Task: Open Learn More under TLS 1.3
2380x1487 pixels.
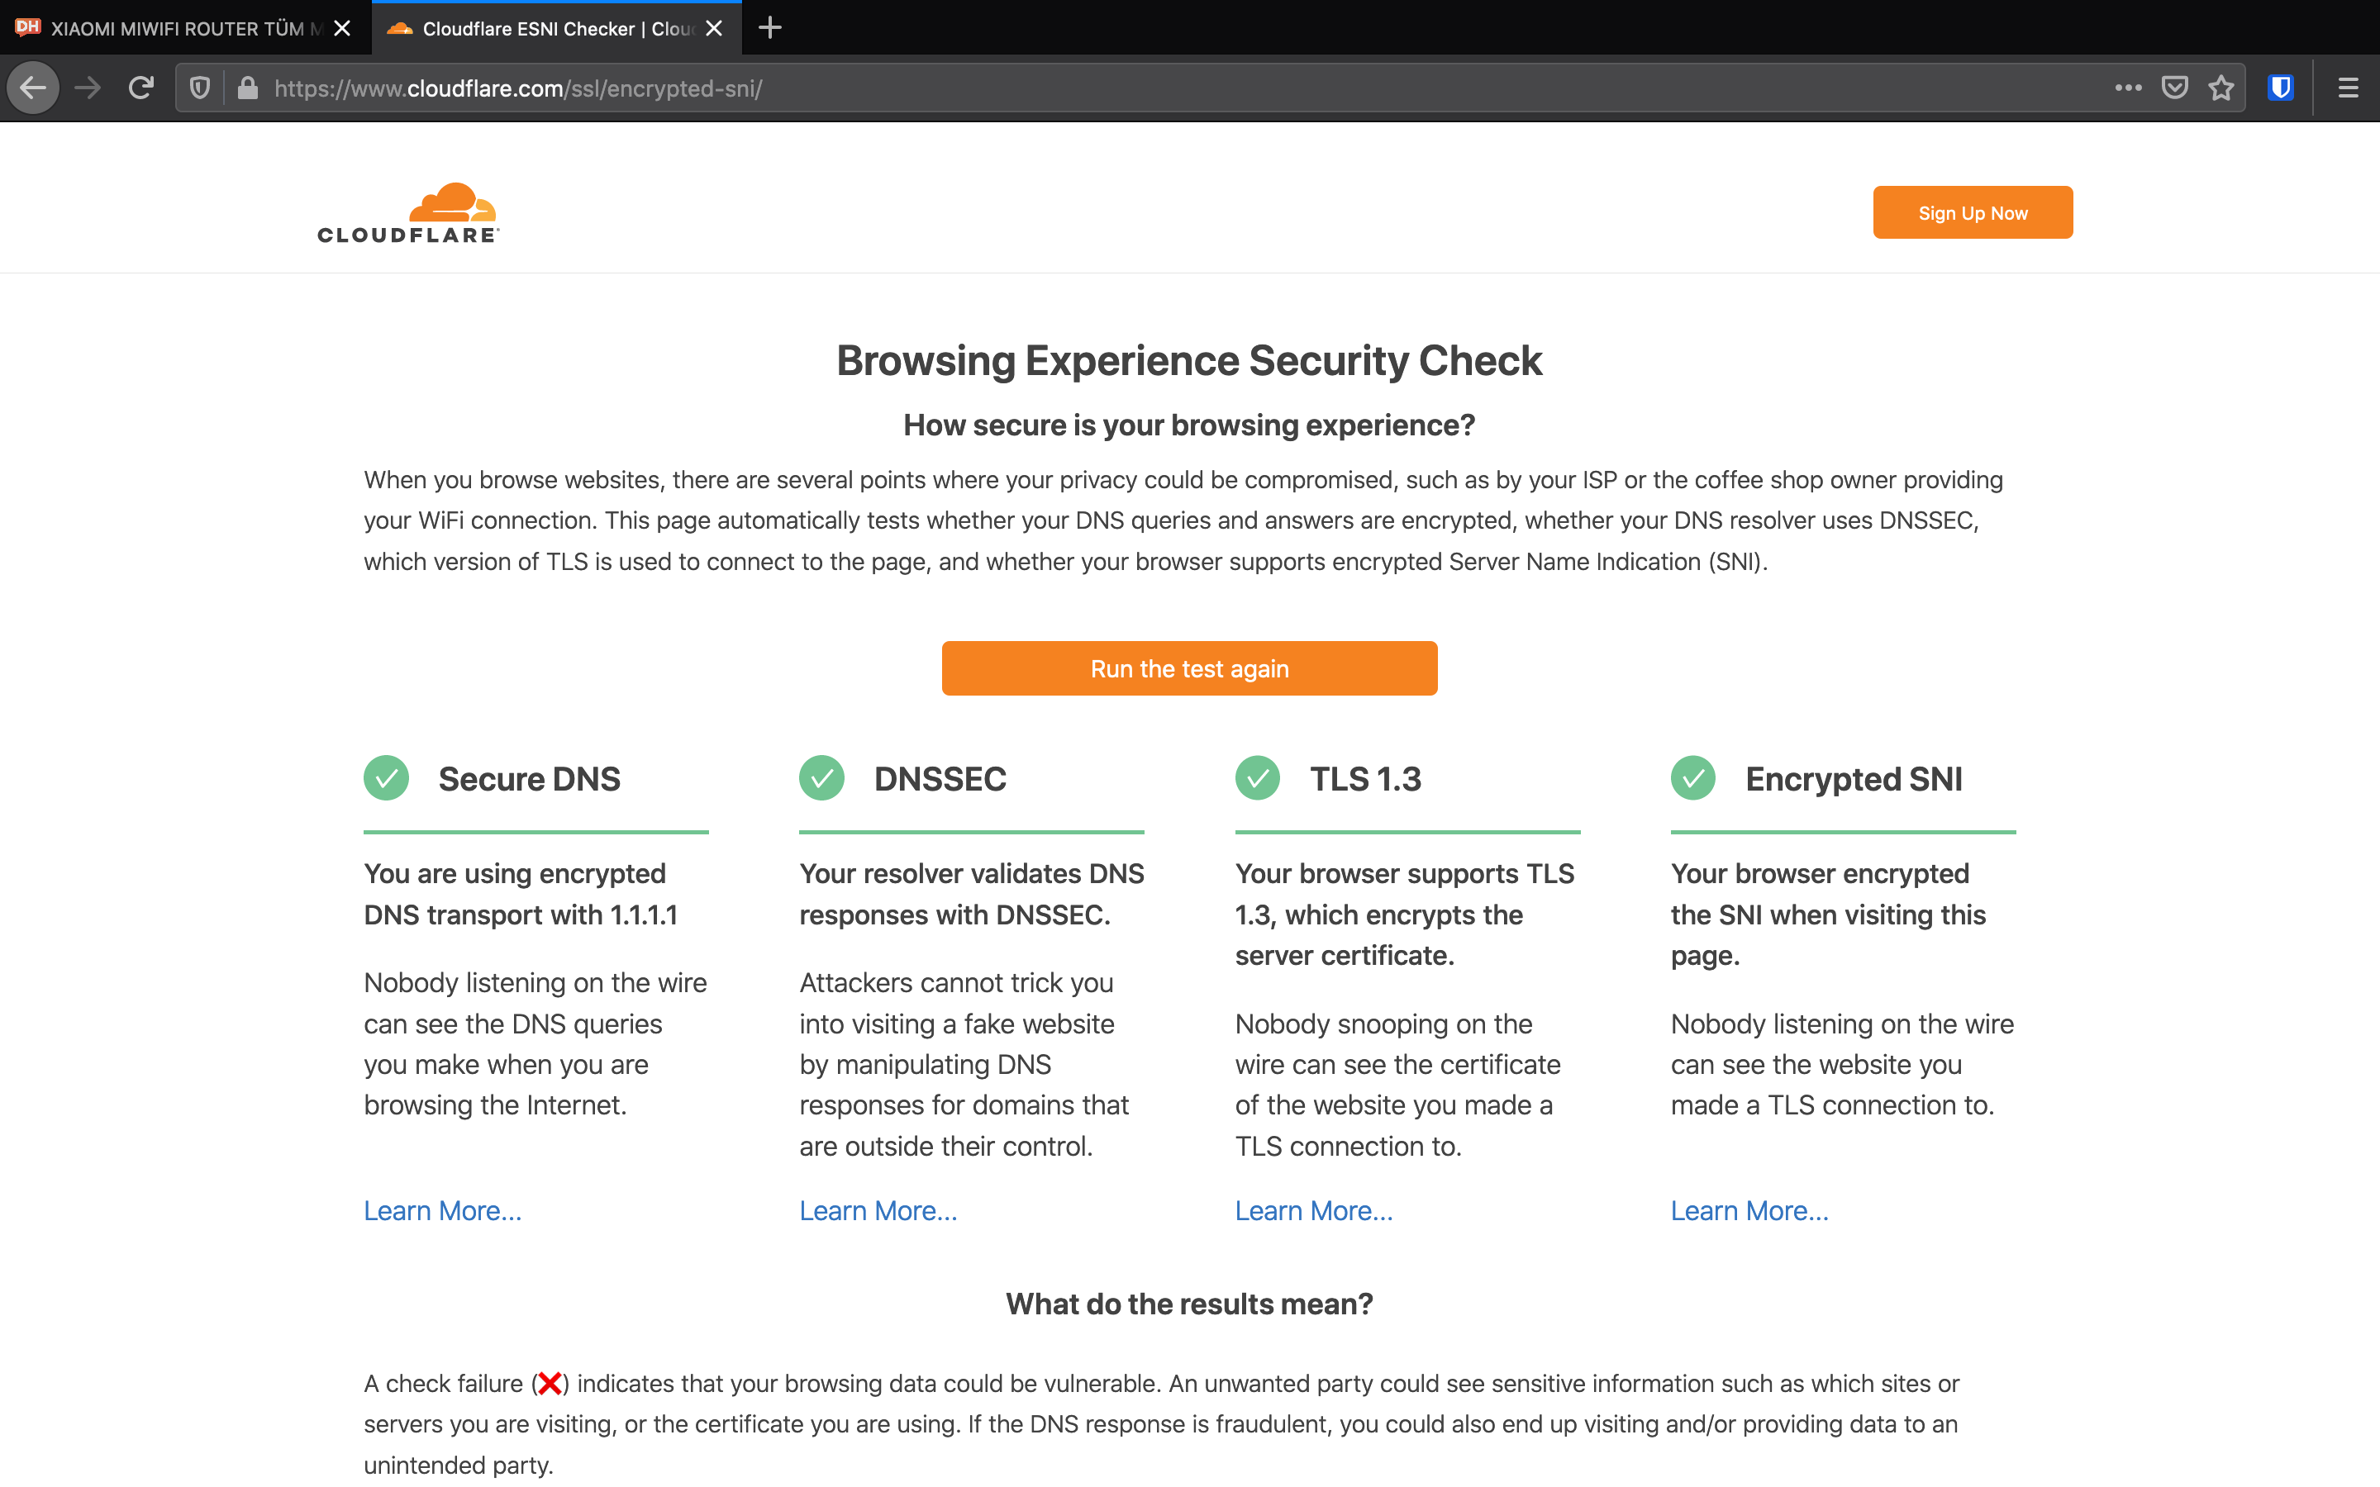Action: point(1314,1210)
